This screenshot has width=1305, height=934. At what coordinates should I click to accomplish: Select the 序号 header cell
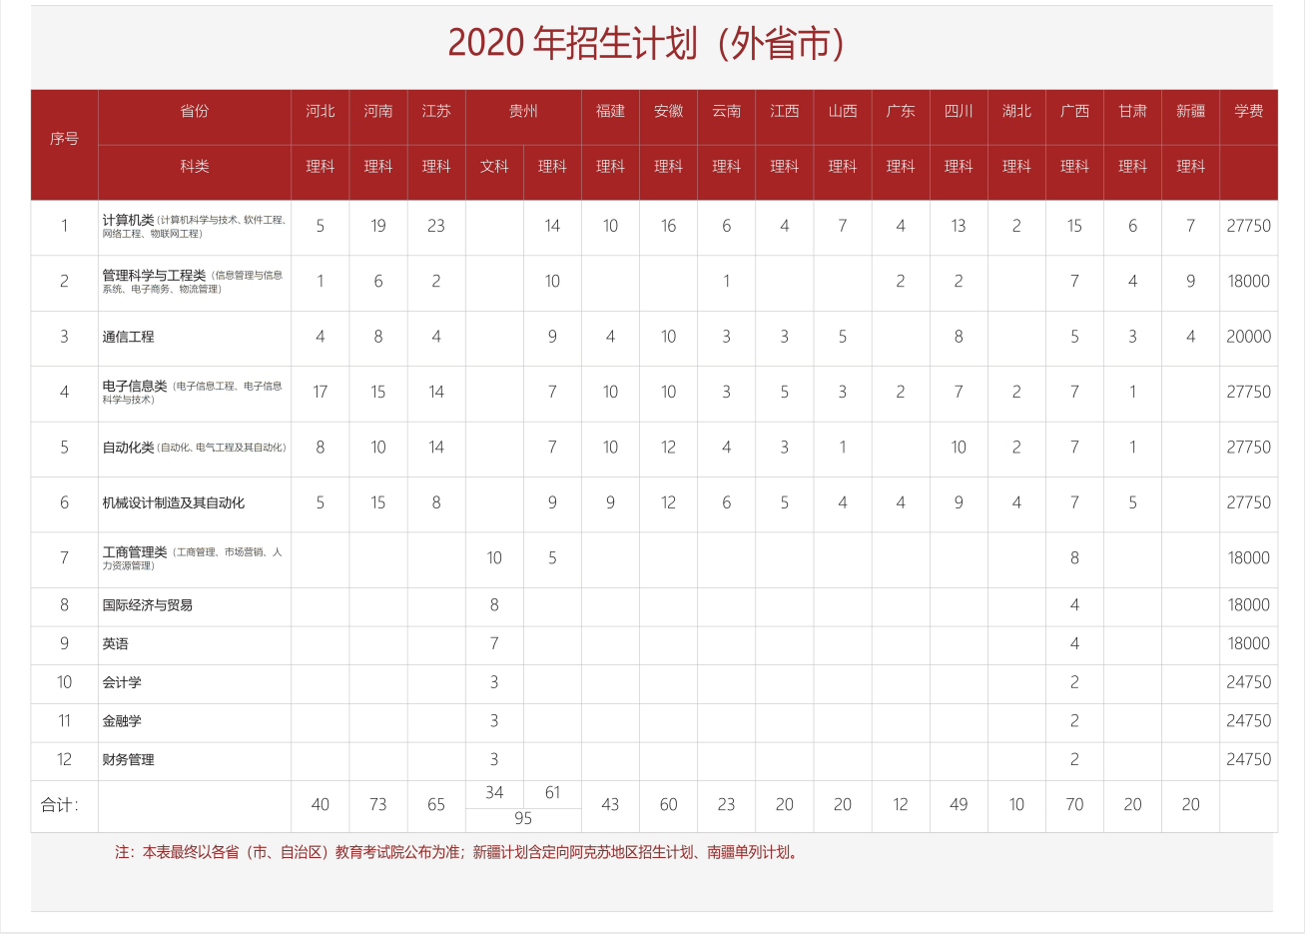(64, 139)
